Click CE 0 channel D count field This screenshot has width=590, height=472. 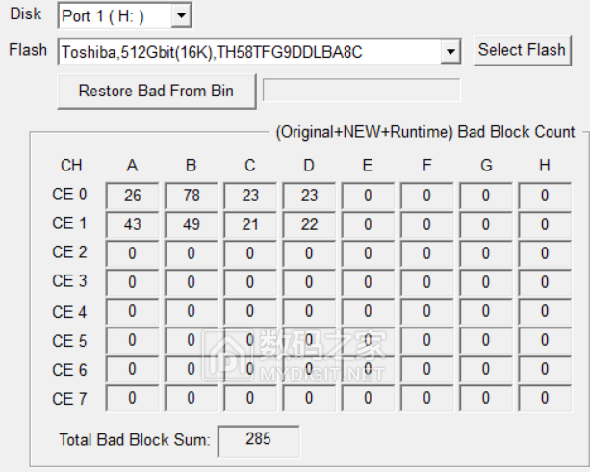pos(309,196)
